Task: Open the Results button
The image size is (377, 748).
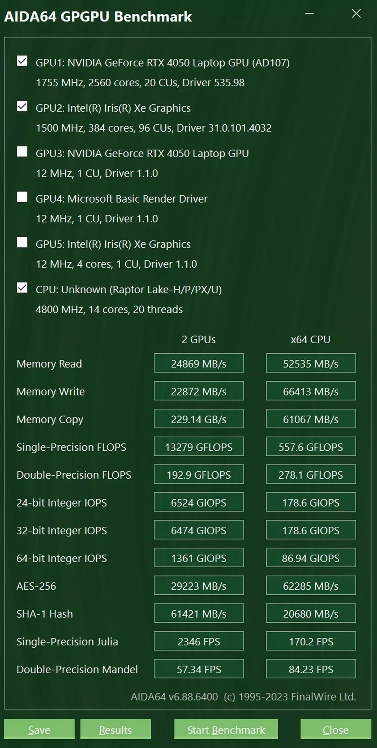Action: [115, 730]
